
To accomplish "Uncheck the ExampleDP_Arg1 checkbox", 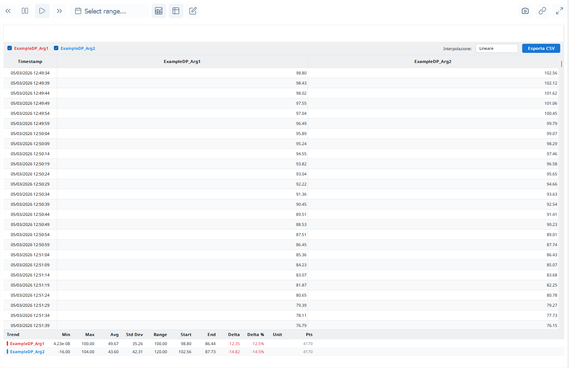I will coord(10,48).
